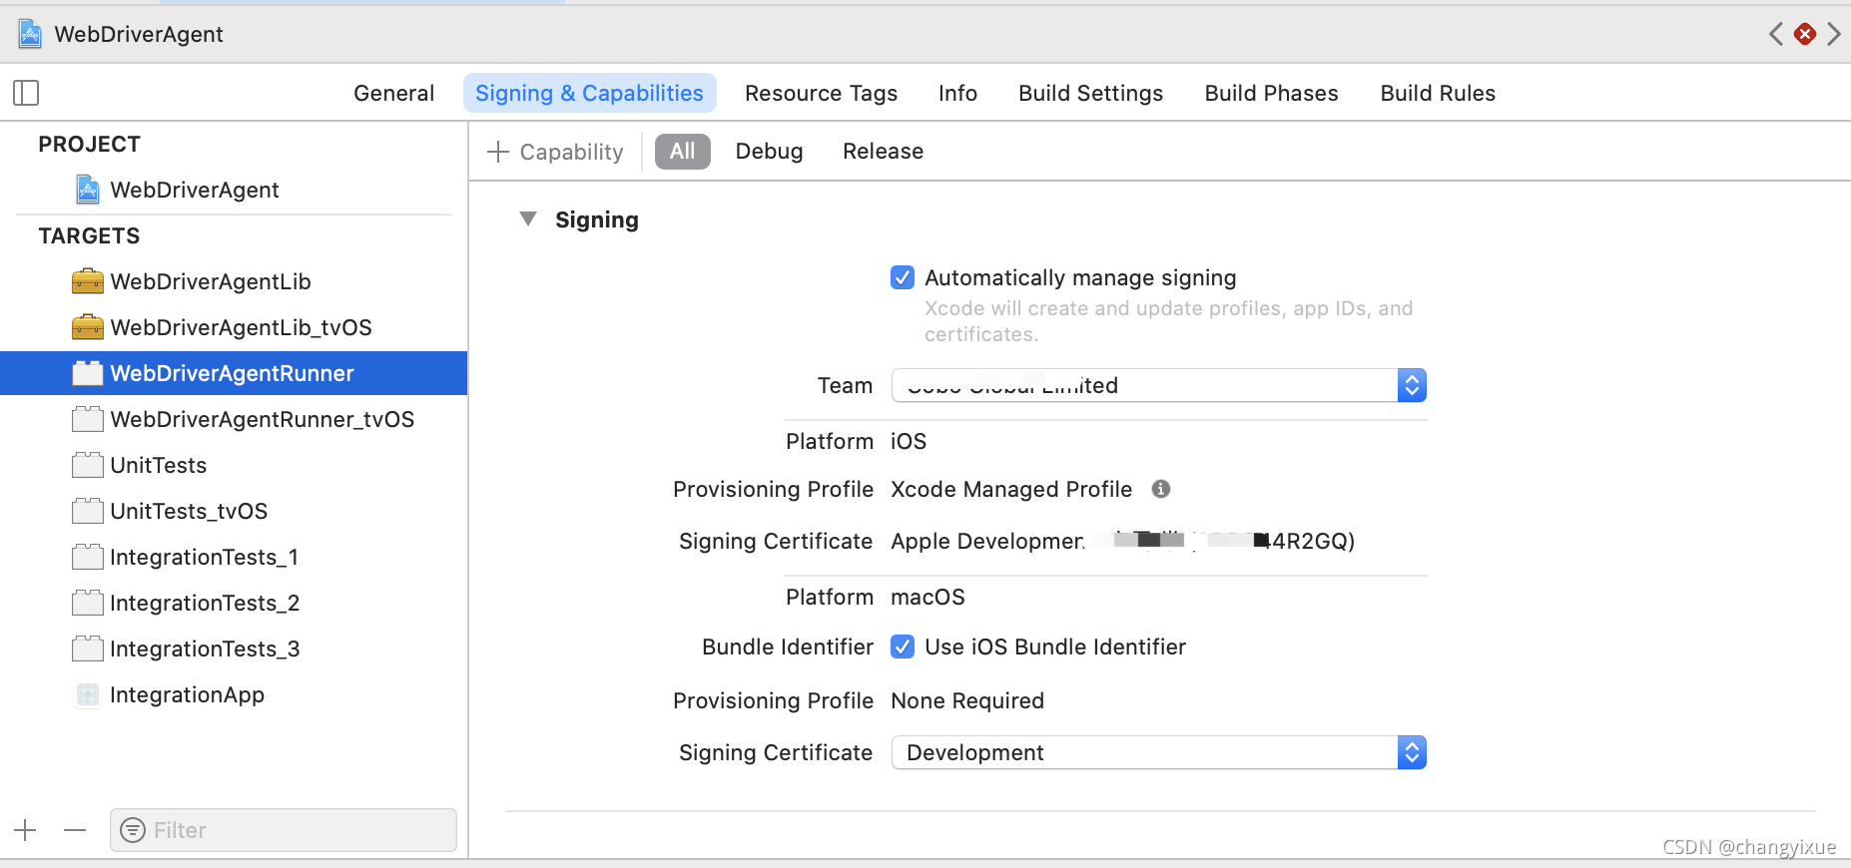Switch to the General tab
Screen dimensions: 1851x868
coord(393,93)
